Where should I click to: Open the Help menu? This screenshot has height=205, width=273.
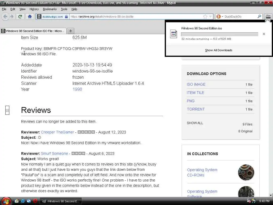74,9
